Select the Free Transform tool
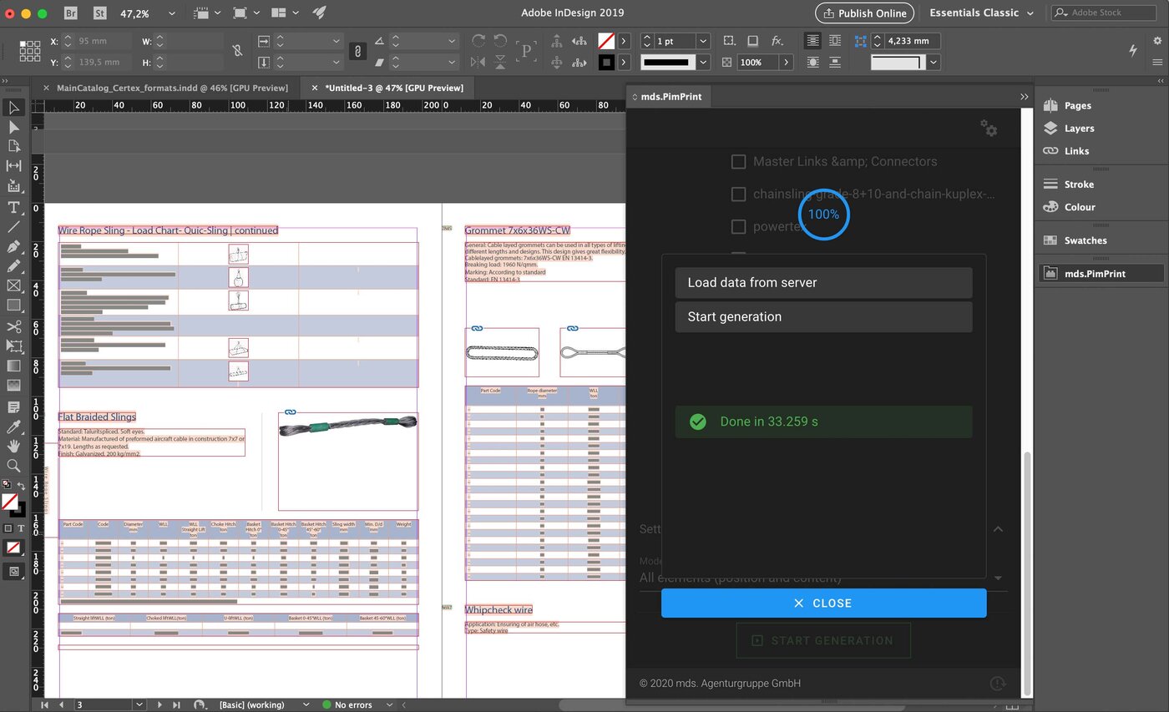1169x712 pixels. click(x=13, y=346)
